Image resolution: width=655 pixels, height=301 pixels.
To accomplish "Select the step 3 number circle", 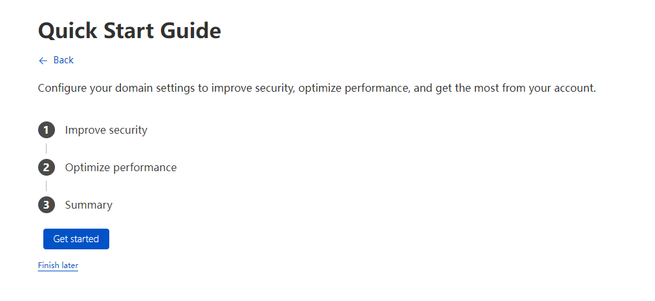I will (46, 205).
